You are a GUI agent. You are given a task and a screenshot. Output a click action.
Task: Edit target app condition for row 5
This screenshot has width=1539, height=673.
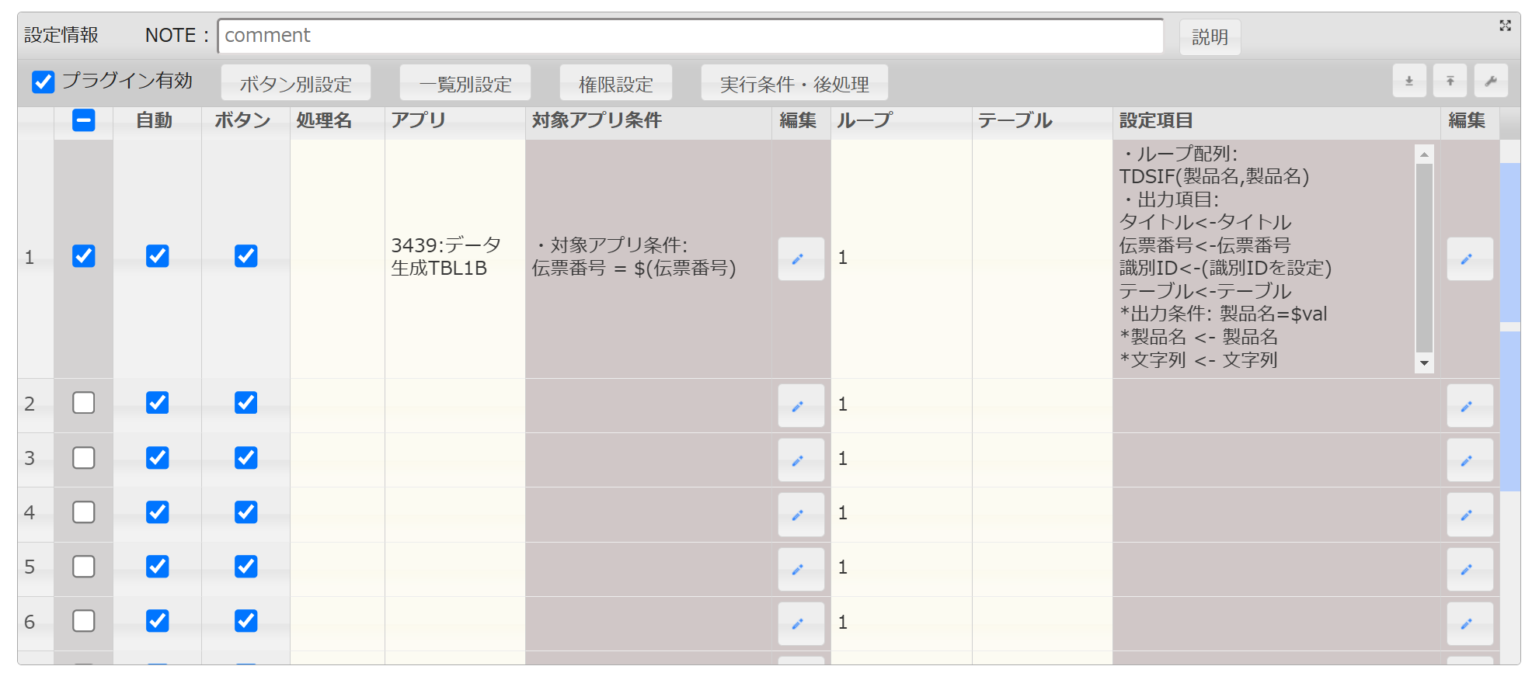(x=801, y=569)
